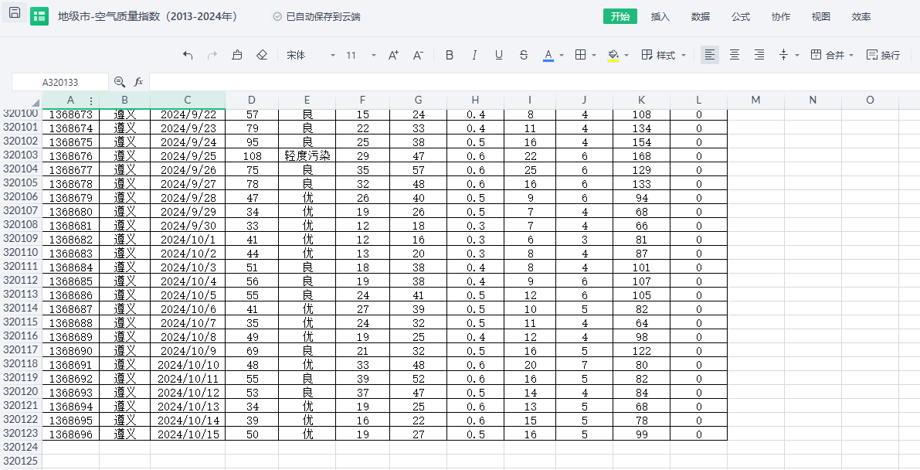
Task: Click the fx insert function icon
Action: coord(138,82)
